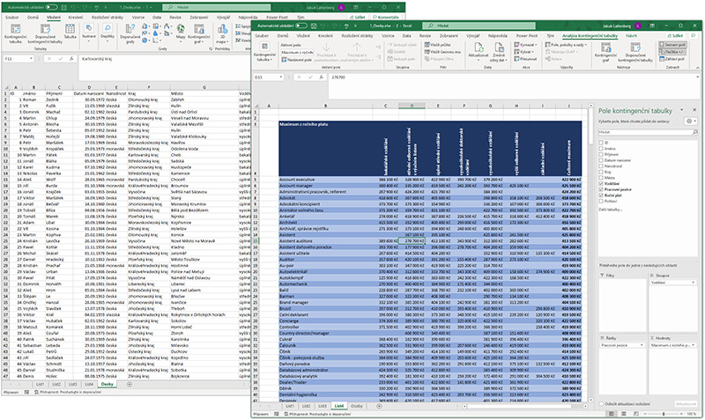Click Kontingenční graf in Nástroje group

tap(605, 52)
